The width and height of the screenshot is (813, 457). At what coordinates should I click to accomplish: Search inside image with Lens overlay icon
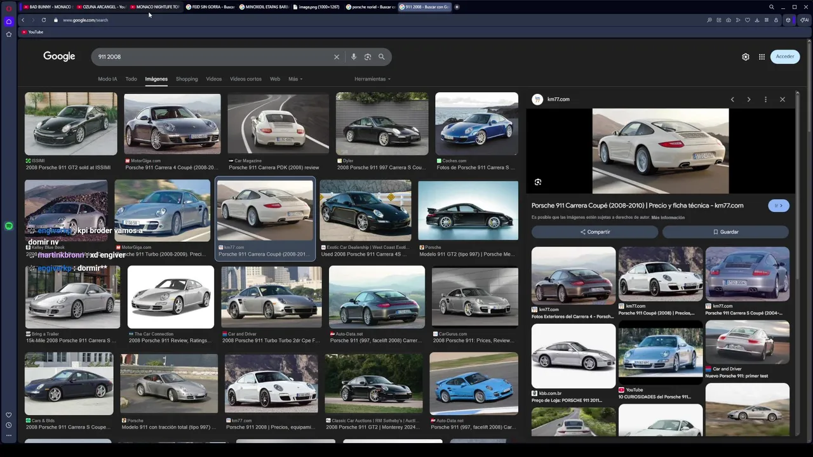click(538, 182)
